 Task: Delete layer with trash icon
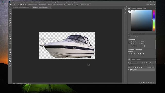(153, 83)
